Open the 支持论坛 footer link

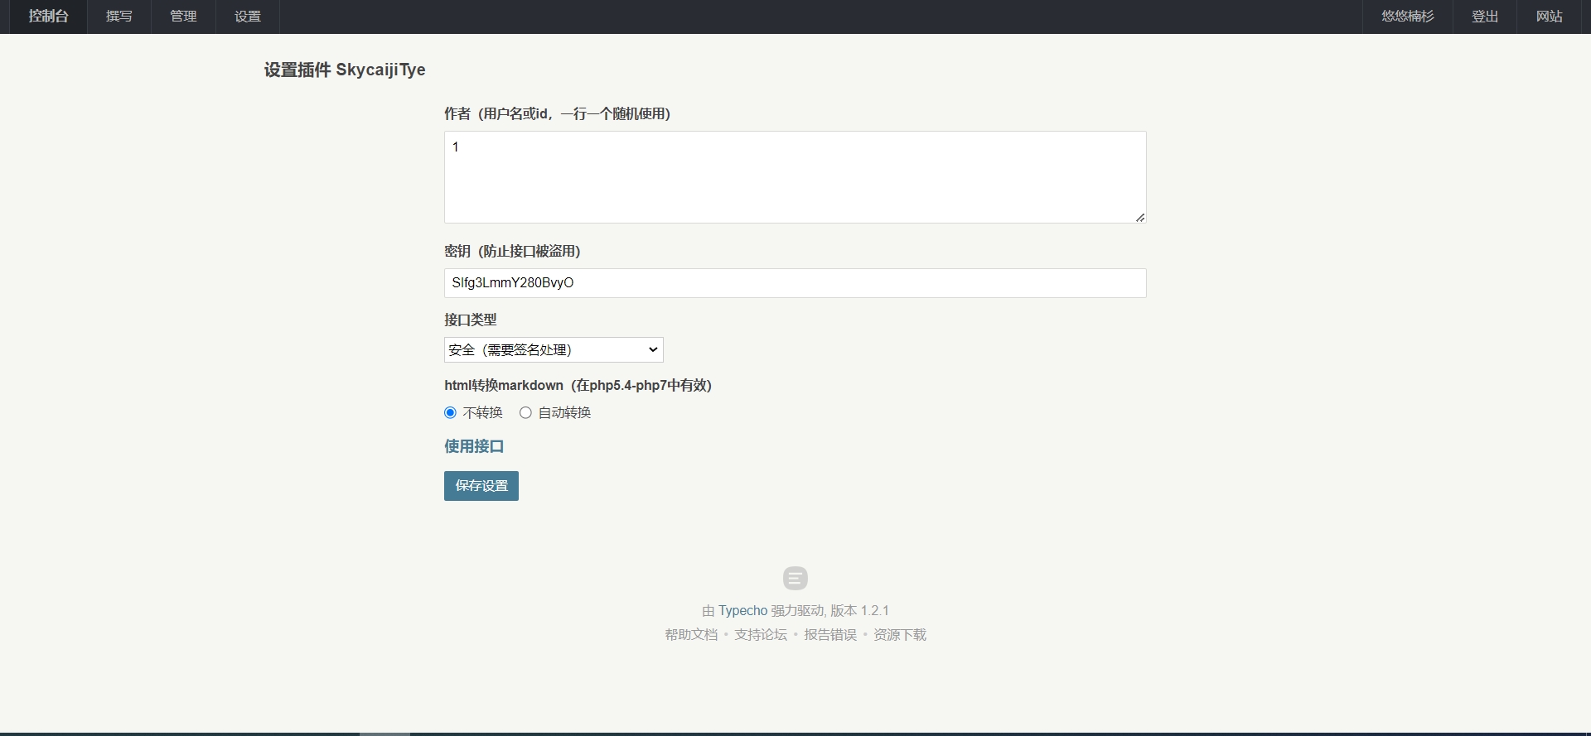[x=760, y=635]
